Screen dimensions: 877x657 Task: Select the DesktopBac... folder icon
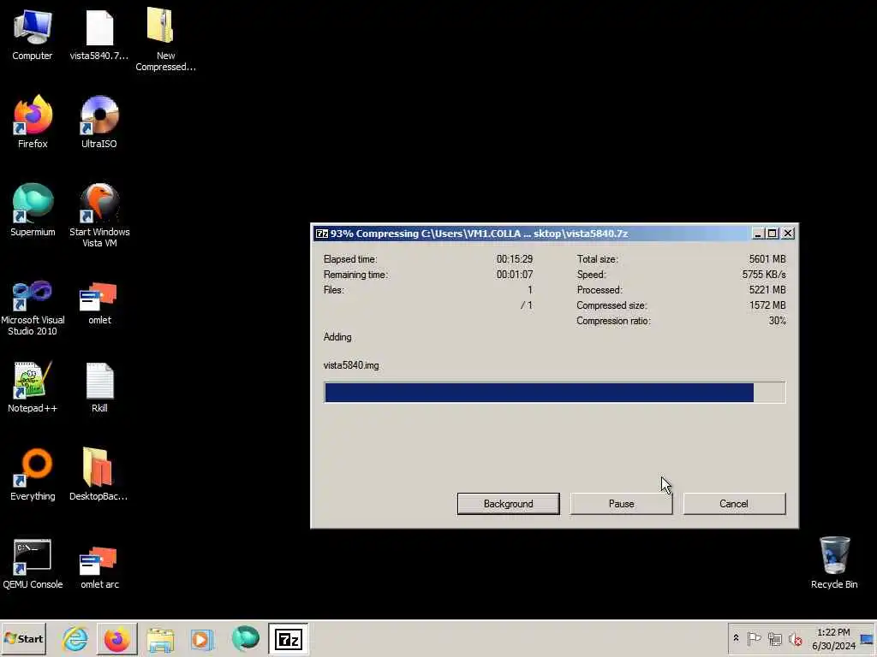click(98, 475)
